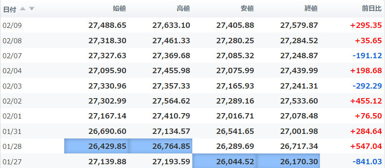Click high value 27,134.57
This screenshot has width=385, height=168.
point(171,131)
